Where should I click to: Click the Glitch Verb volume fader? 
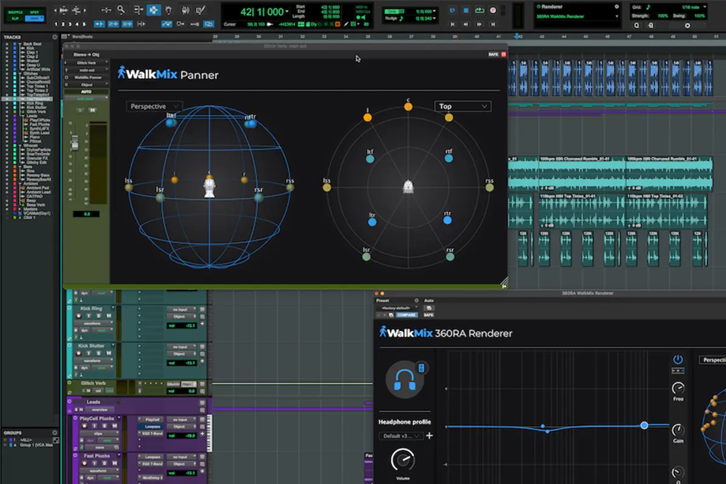click(x=76, y=144)
